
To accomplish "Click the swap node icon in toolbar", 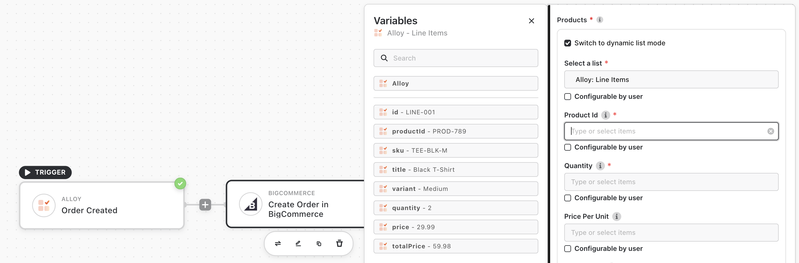I will pos(278,244).
